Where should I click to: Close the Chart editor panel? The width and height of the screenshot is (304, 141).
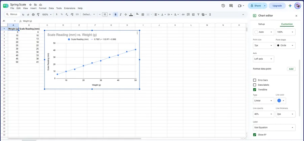point(296,16)
